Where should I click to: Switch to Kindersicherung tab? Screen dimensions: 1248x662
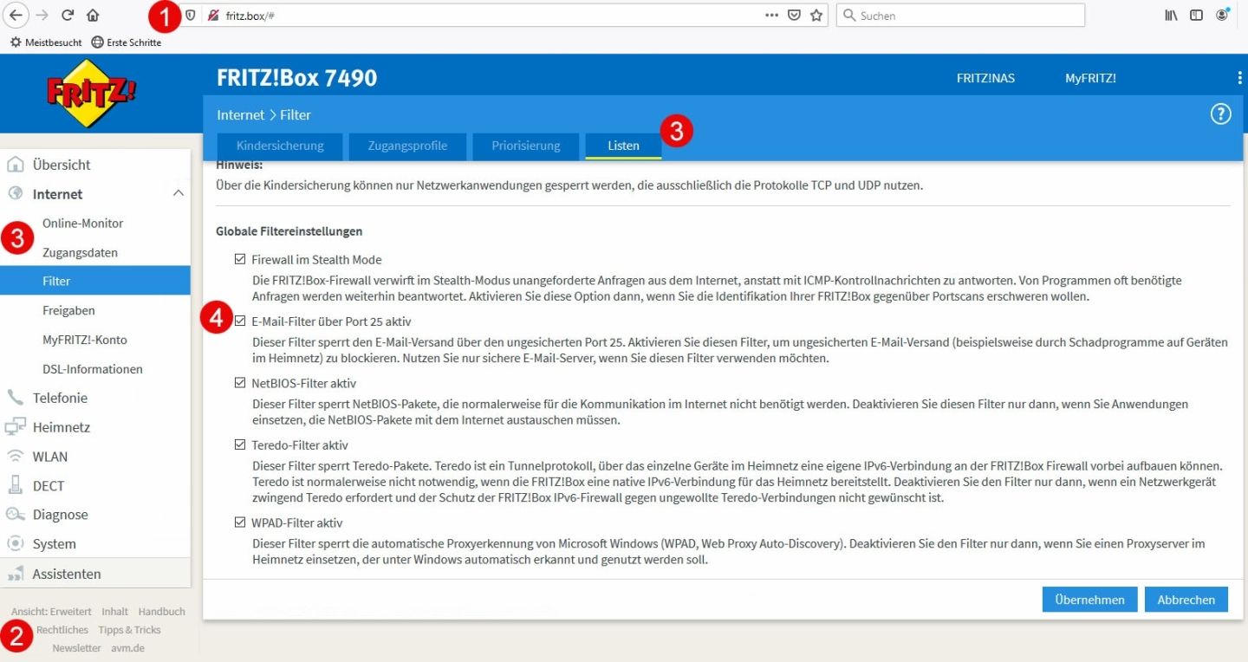tap(280, 146)
